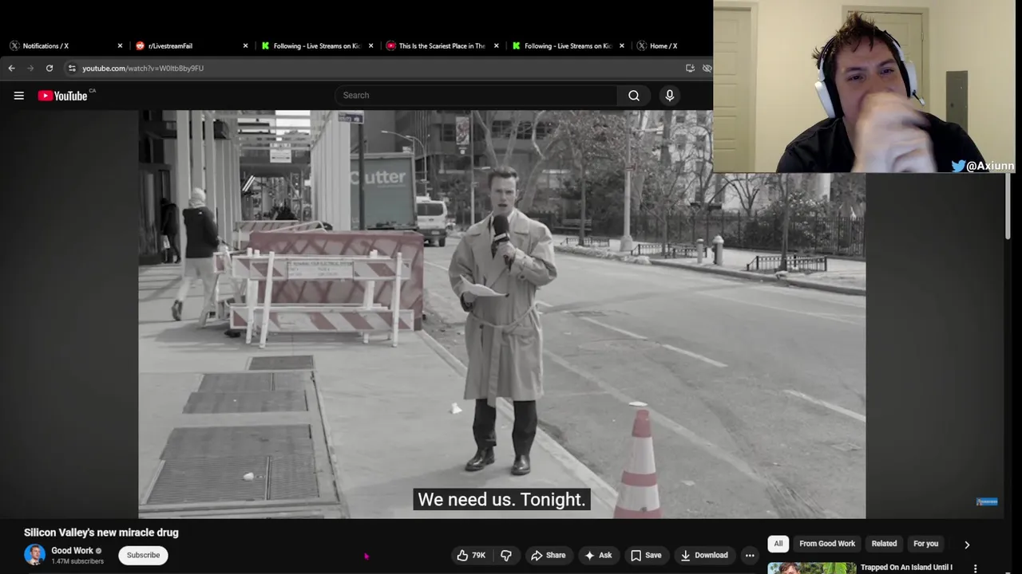Select the For you filter chip
Screen dimensions: 1022x574
point(926,544)
